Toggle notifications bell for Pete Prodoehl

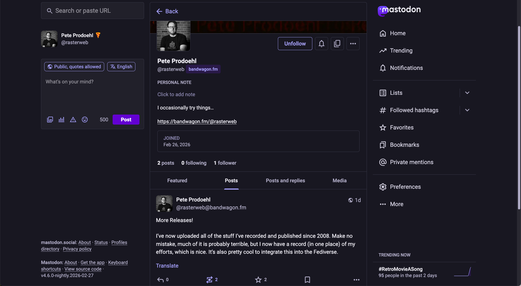click(x=321, y=43)
